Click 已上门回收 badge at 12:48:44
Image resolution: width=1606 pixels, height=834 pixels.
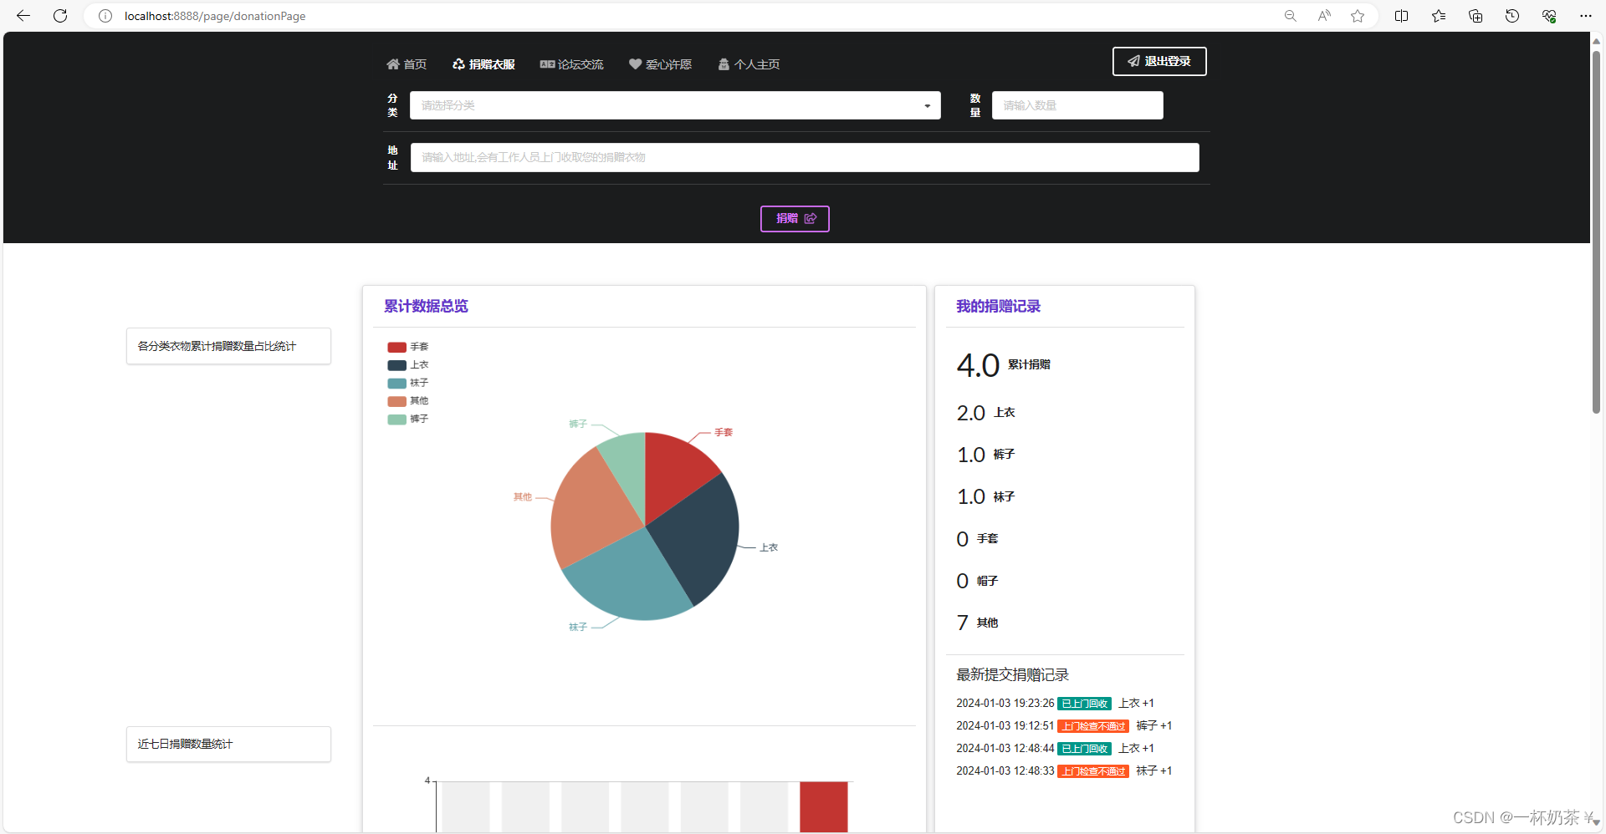tap(1084, 749)
